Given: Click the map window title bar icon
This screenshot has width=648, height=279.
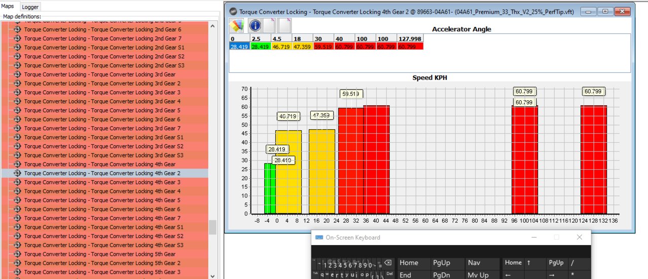Looking at the screenshot, I should click(x=233, y=11).
